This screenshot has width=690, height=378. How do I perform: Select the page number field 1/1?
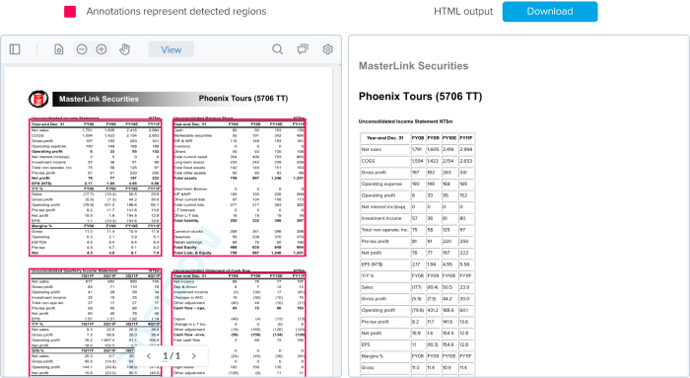pos(172,356)
